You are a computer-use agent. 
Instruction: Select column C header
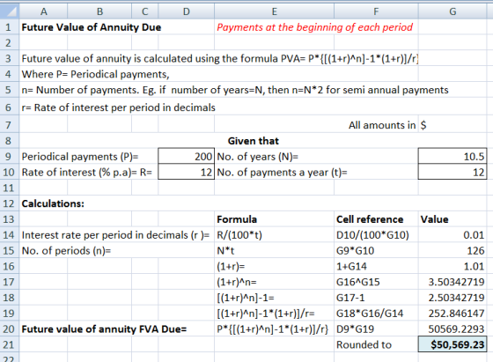[x=145, y=11]
